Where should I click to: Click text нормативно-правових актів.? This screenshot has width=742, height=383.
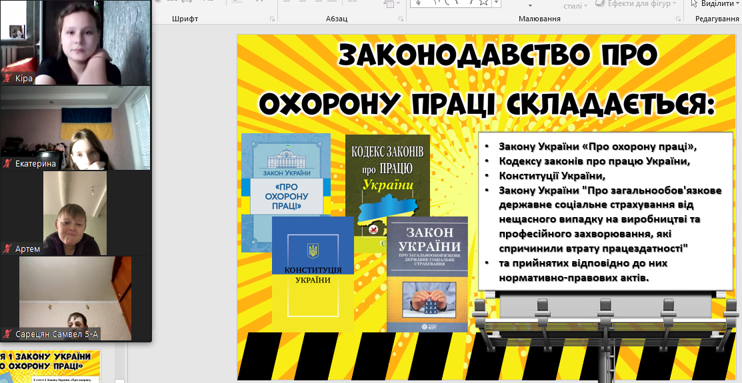[573, 278]
